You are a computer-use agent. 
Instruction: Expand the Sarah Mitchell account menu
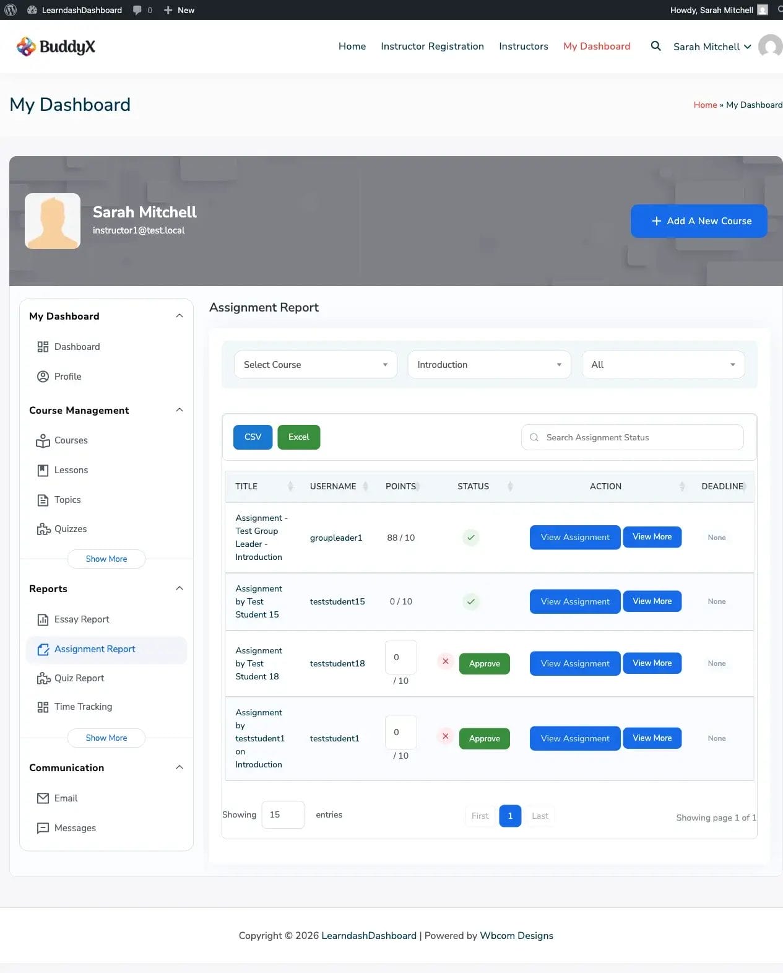(x=712, y=46)
